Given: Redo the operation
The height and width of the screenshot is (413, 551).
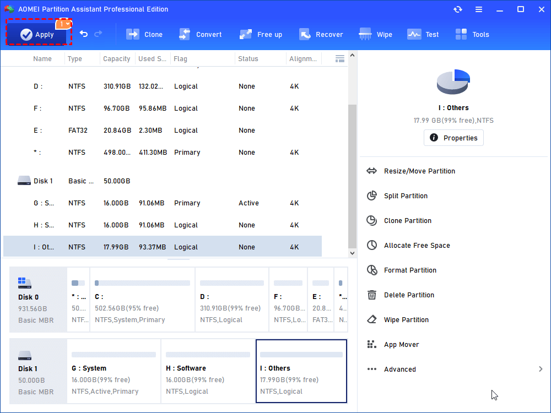Looking at the screenshot, I should pos(98,34).
